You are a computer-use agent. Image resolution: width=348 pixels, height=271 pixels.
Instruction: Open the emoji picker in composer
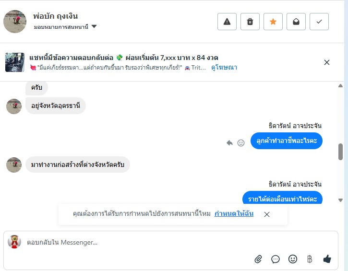[293, 259]
